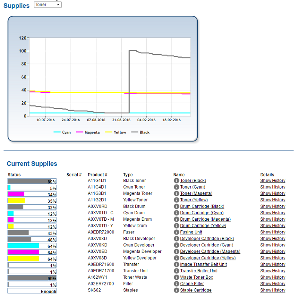Image resolution: width=299 pixels, height=297 pixels.
Task: Open the Waste Toner Box link
Action: click(197, 277)
